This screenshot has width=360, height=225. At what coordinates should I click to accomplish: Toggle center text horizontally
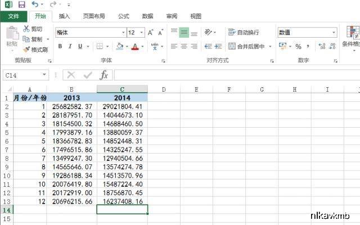[x=184, y=46]
